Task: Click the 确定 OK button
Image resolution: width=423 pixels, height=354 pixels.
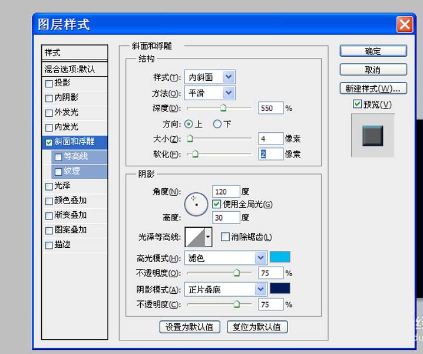Action: pos(373,51)
